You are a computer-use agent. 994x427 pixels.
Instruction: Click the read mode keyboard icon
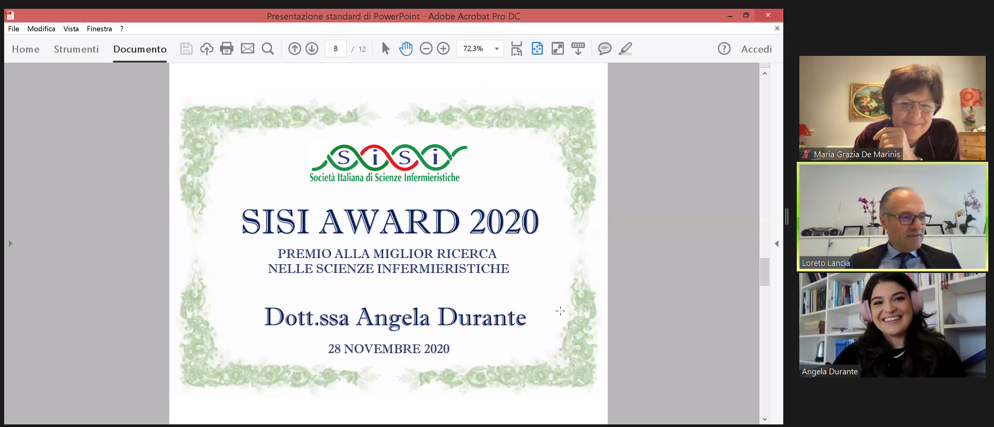(x=578, y=49)
